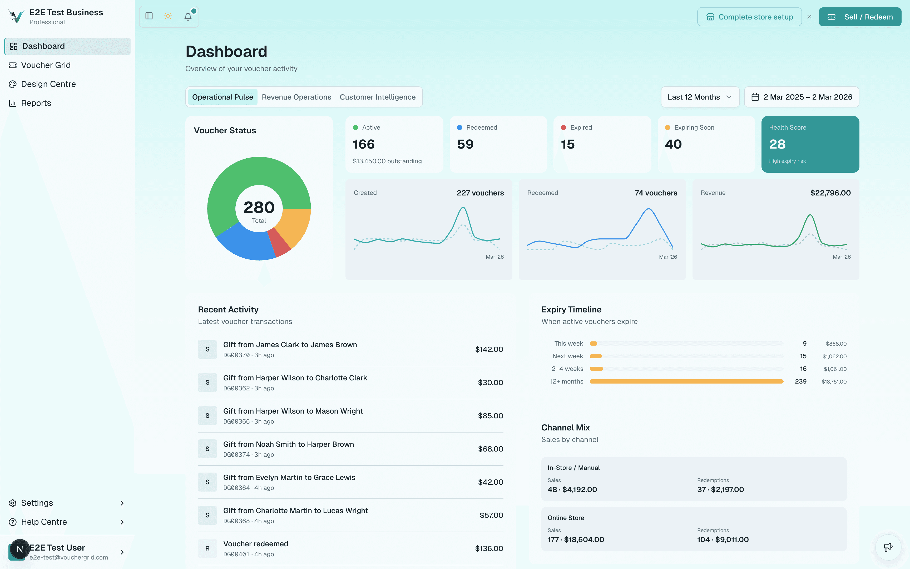
Task: Click the 12+ months expiry progress bar
Action: 686,381
